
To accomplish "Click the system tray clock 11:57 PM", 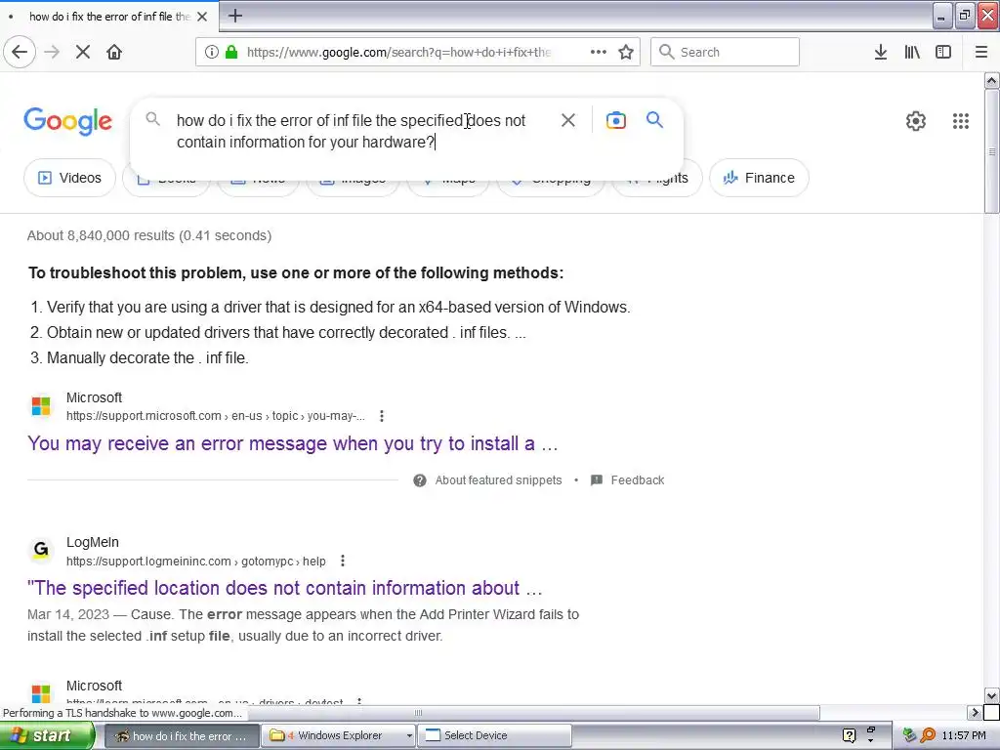I will coord(964,736).
